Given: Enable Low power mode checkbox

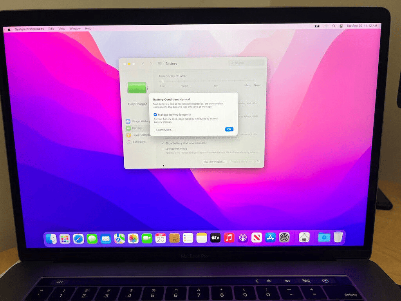Looking at the screenshot, I should click(x=163, y=149).
